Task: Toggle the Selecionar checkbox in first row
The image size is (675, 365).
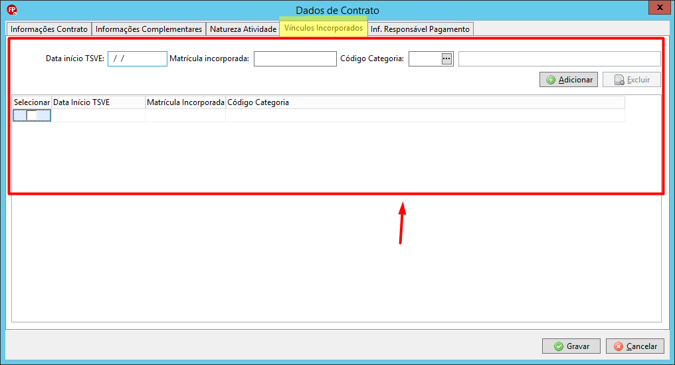Action: pyautogui.click(x=31, y=116)
